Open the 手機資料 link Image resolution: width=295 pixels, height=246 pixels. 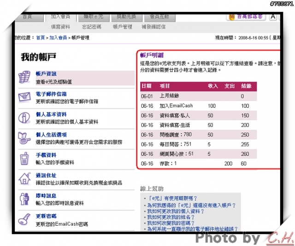tap(46, 155)
